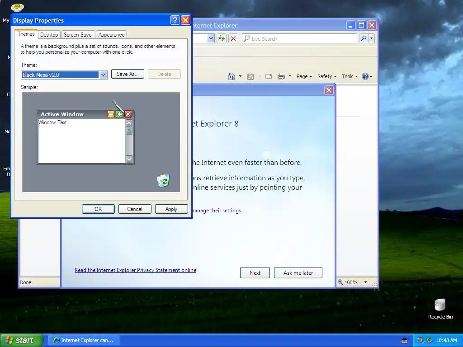
Task: Click the Read Mail icon in IE toolbar
Action: pyautogui.click(x=269, y=76)
